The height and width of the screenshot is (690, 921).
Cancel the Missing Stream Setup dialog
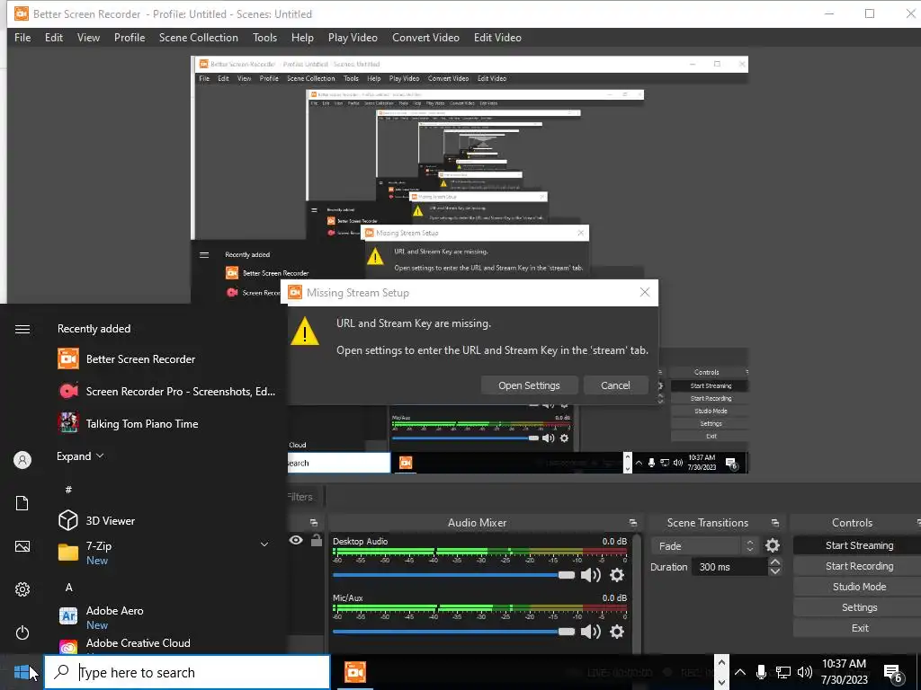(x=615, y=385)
